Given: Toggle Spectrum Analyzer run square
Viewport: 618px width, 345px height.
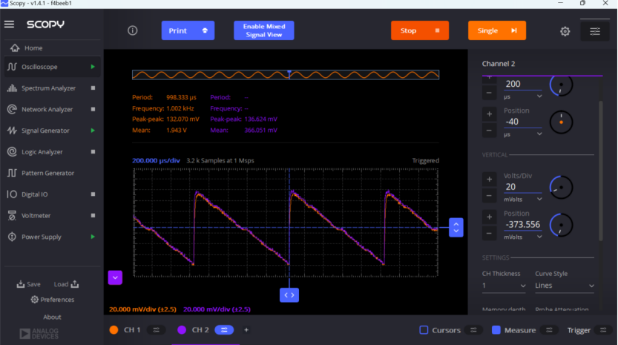Looking at the screenshot, I should point(93,88).
